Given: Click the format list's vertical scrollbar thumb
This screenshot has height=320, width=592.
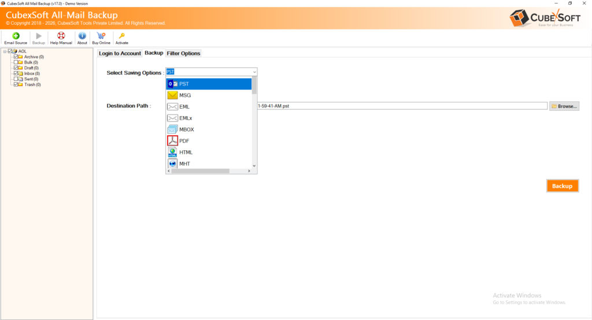Looking at the screenshot, I should [254, 85].
